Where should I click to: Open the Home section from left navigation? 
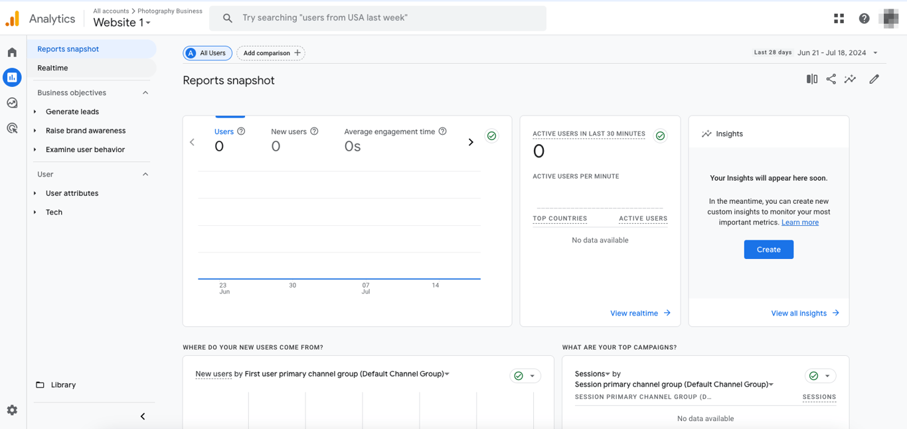coord(11,51)
